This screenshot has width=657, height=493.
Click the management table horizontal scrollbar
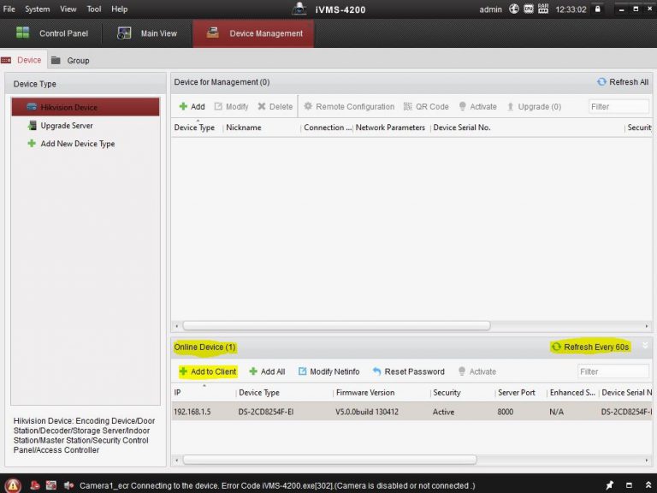click(x=336, y=325)
